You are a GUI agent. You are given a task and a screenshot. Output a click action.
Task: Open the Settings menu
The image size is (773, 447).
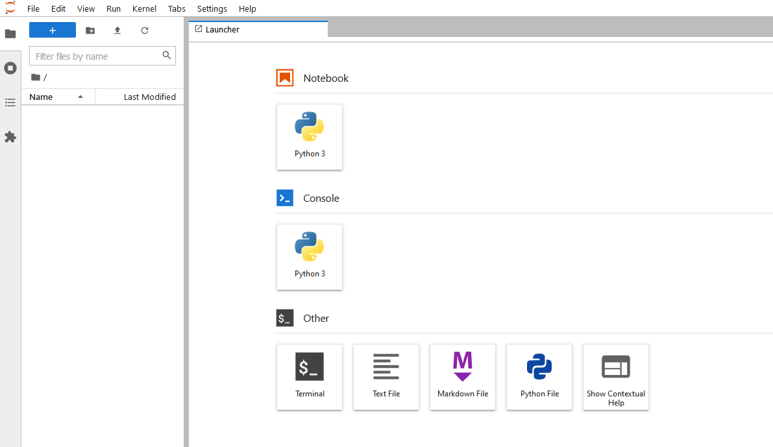pyautogui.click(x=212, y=9)
